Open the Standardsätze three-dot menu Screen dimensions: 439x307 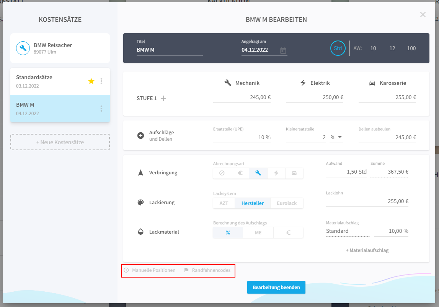(101, 81)
